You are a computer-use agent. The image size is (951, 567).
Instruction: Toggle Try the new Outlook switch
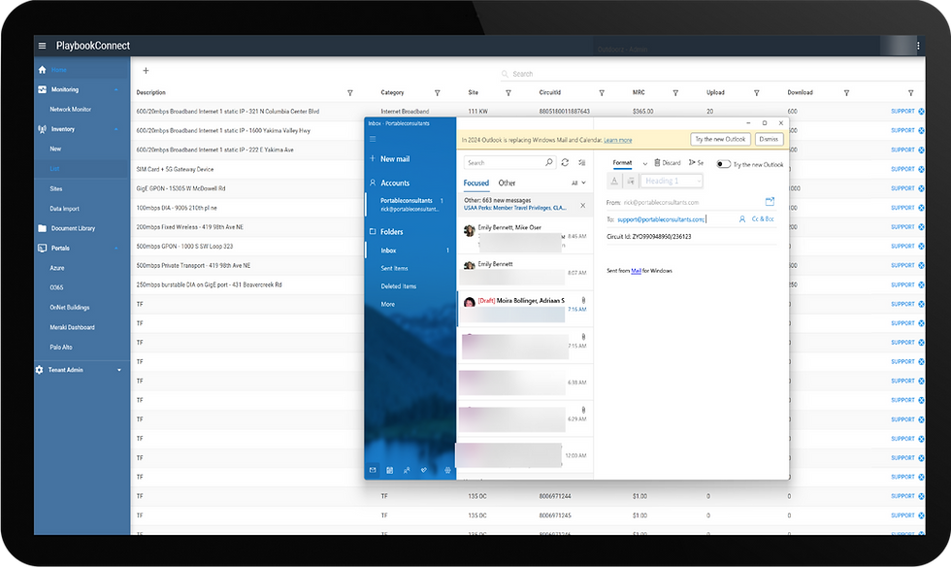723,164
